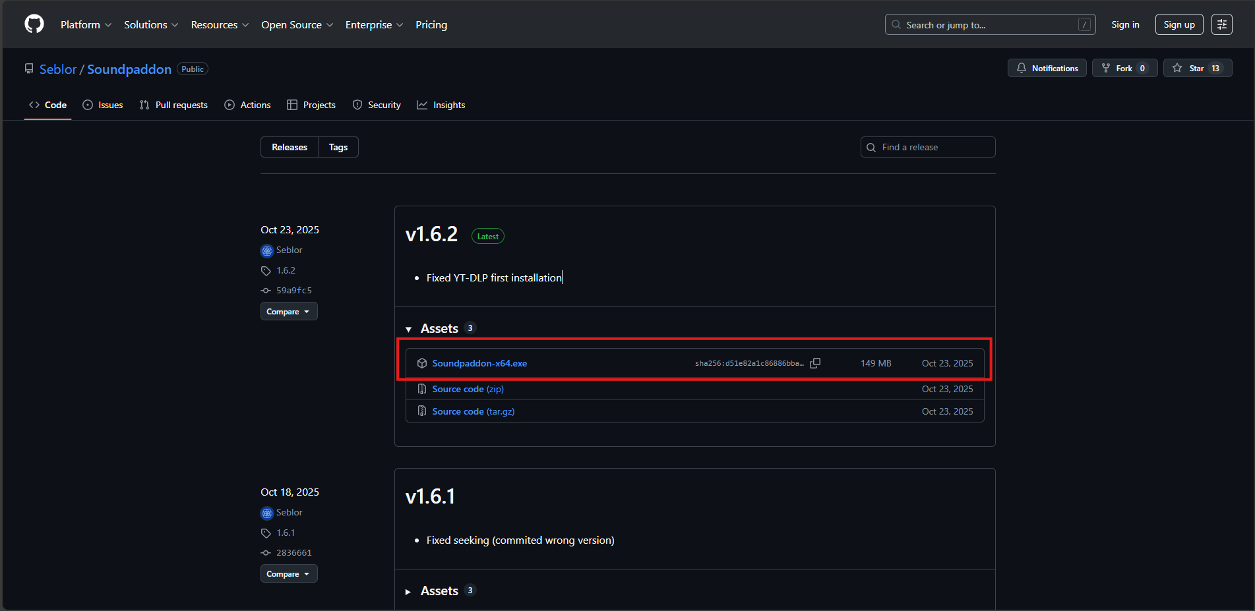This screenshot has width=1255, height=611.
Task: Click the Sign up button
Action: (x=1179, y=24)
